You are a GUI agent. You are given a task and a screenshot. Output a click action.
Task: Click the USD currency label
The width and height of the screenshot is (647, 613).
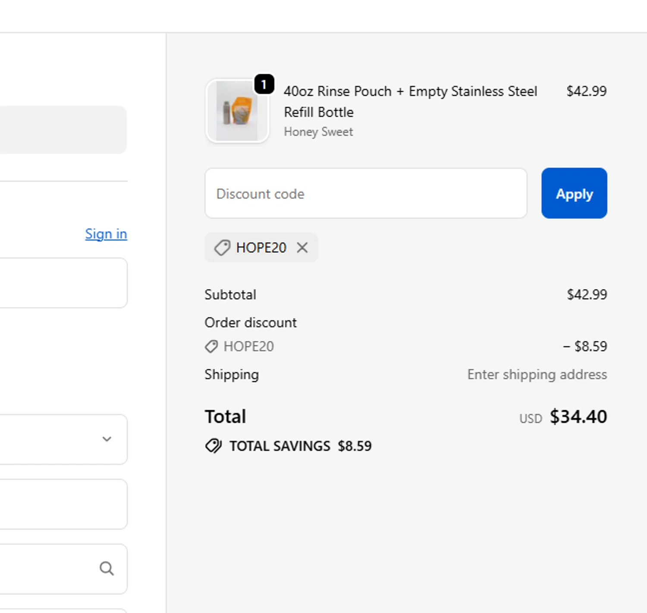point(531,419)
